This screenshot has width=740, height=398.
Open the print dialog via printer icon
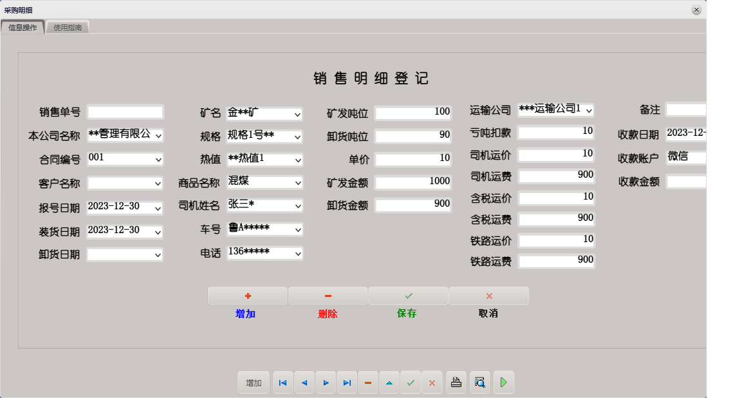click(x=456, y=382)
